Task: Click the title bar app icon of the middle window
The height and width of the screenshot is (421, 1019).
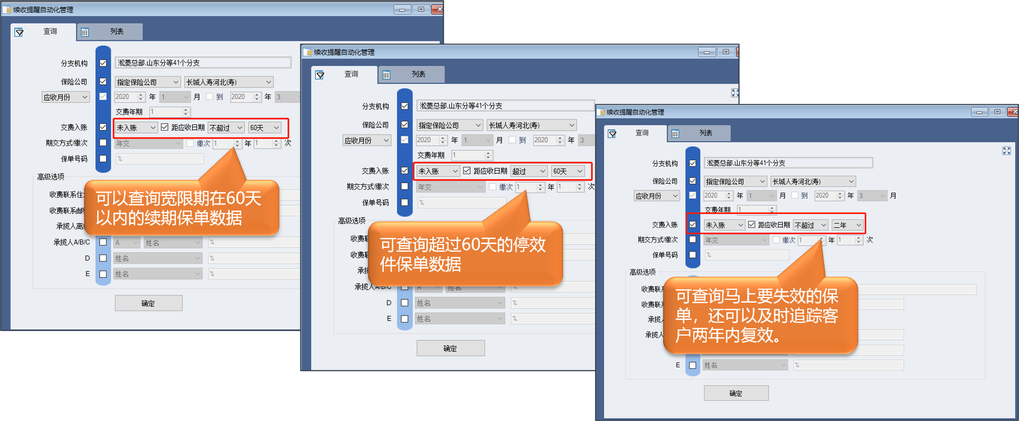Action: 307,52
